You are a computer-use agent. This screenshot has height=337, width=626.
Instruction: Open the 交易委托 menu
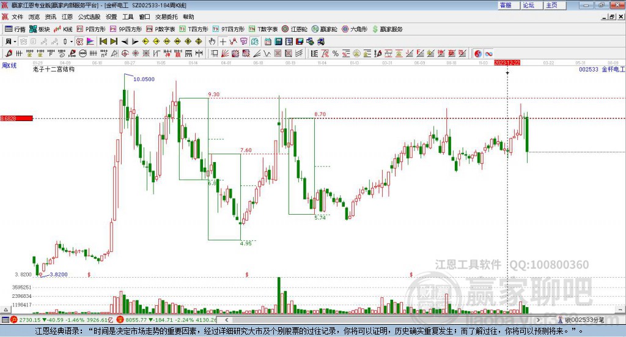tap(166, 17)
